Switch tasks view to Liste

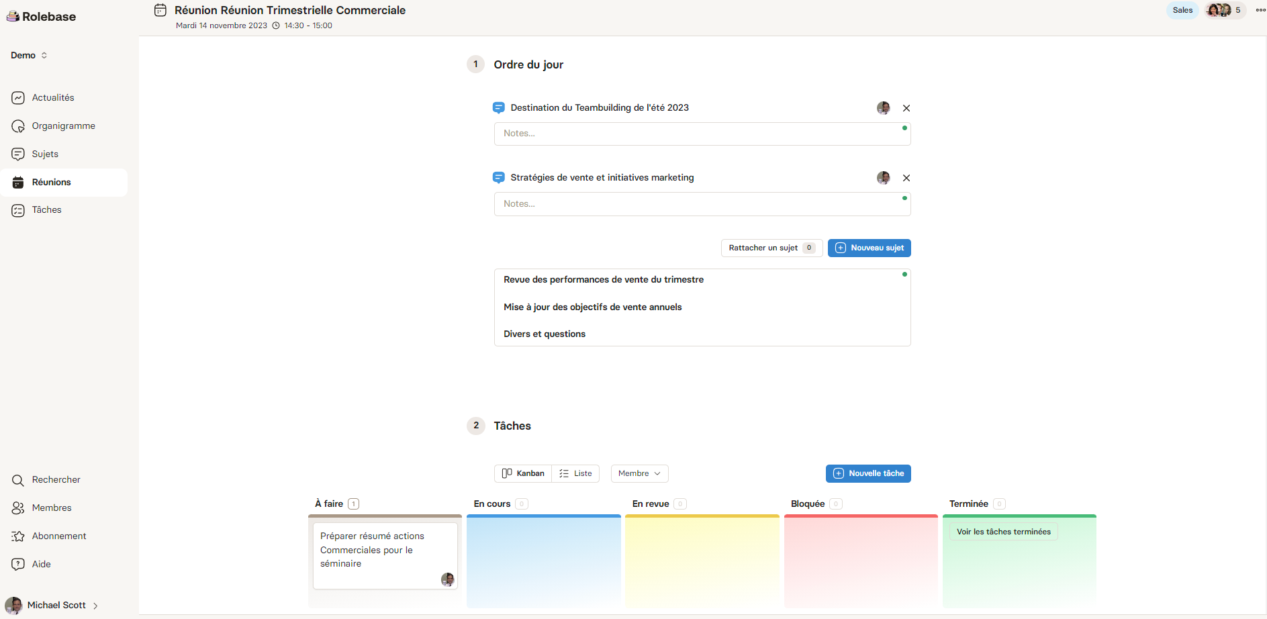point(575,473)
